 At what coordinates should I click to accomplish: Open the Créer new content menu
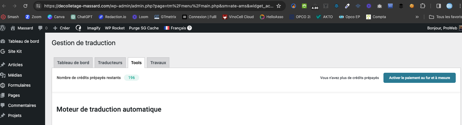click(x=61, y=28)
